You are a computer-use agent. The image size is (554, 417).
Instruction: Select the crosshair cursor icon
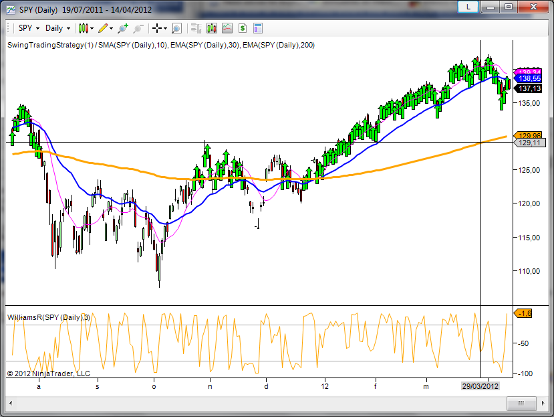[157, 28]
